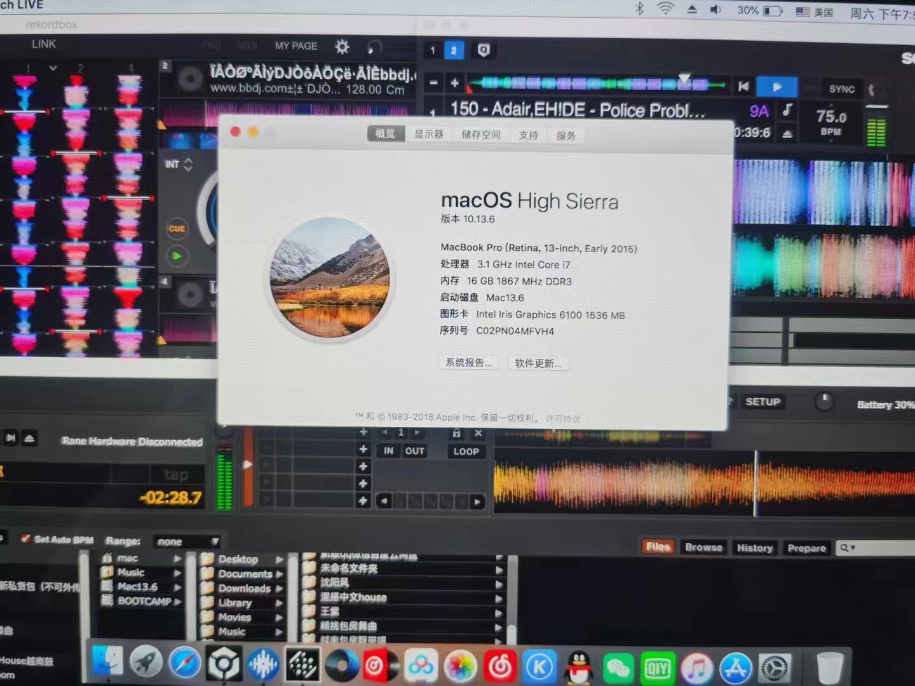Open App Store from the Dock

click(736, 669)
